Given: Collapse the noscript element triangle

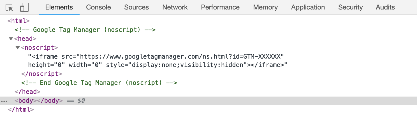Looking at the screenshot, I should click(x=18, y=48).
